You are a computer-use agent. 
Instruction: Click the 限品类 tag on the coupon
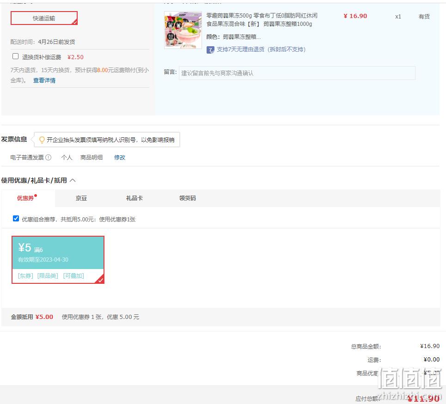[x=48, y=275]
